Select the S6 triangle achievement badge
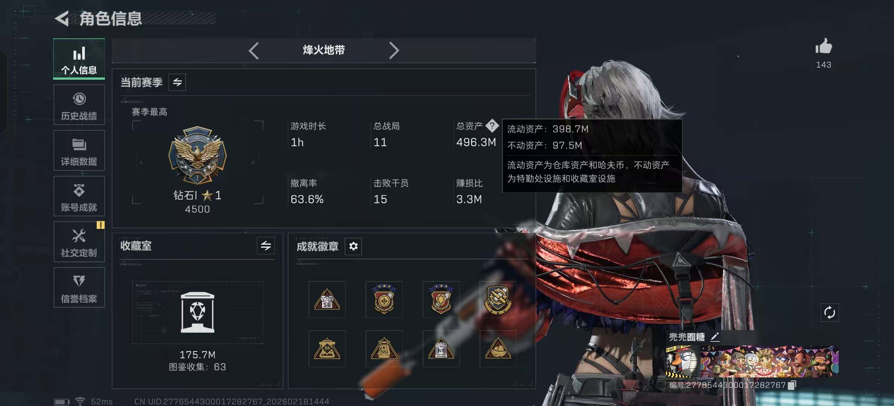894x406 pixels. pyautogui.click(x=327, y=300)
